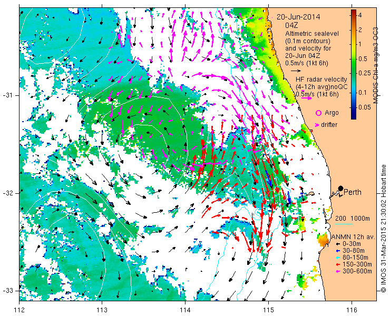This screenshot has width=390, height=316.
Task: Click the colorbar tick label '0.25'
Action: (x=364, y=73)
